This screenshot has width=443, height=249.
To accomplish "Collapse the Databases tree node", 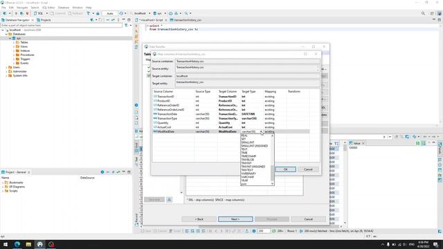I will pyautogui.click(x=6, y=34).
